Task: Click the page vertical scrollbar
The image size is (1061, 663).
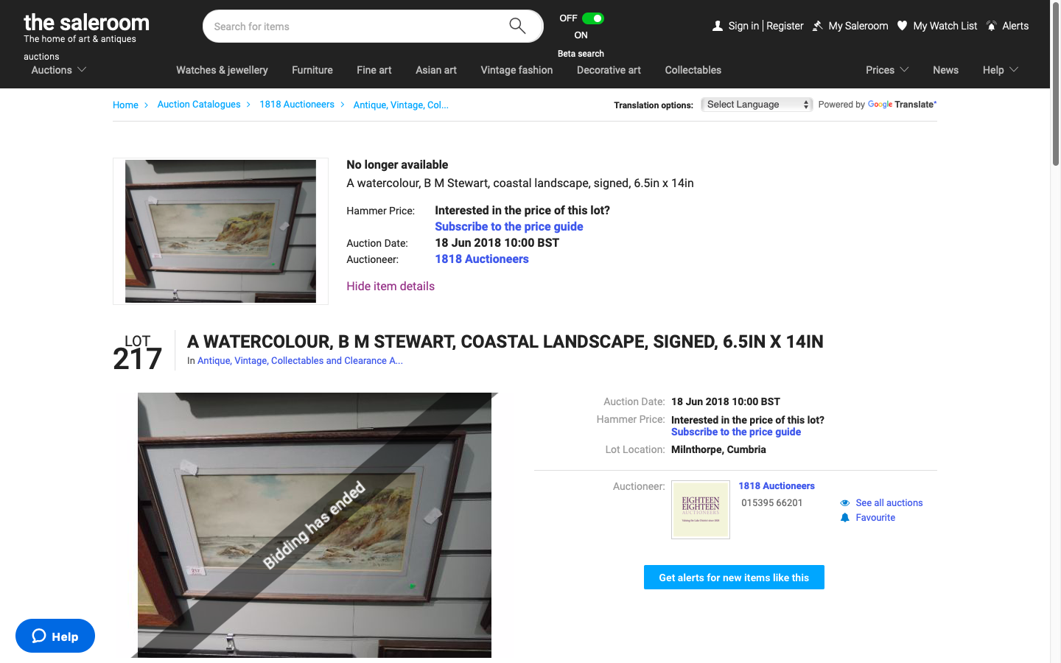Action: point(1055,331)
